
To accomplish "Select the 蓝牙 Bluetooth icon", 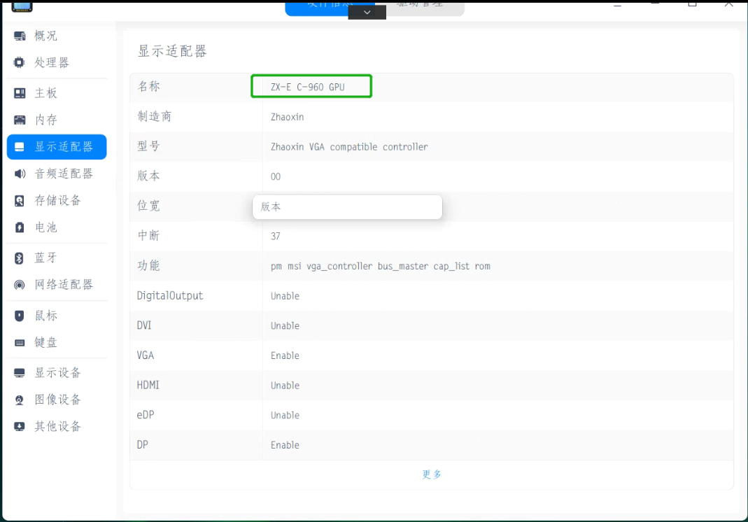I will [x=19, y=258].
